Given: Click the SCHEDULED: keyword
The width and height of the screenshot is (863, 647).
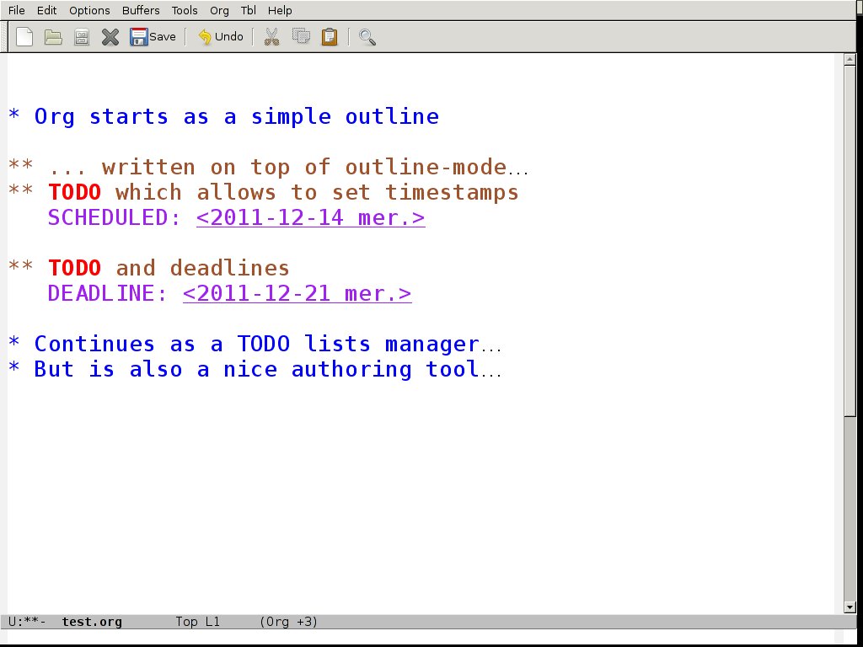Looking at the screenshot, I should pyautogui.click(x=115, y=218).
